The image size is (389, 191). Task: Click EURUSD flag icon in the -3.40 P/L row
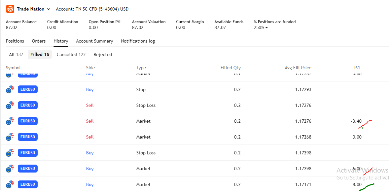[x=10, y=121]
